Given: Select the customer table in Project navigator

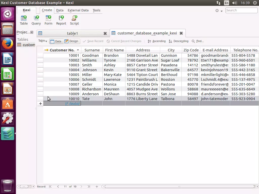Looking at the screenshot, I should [26, 45].
